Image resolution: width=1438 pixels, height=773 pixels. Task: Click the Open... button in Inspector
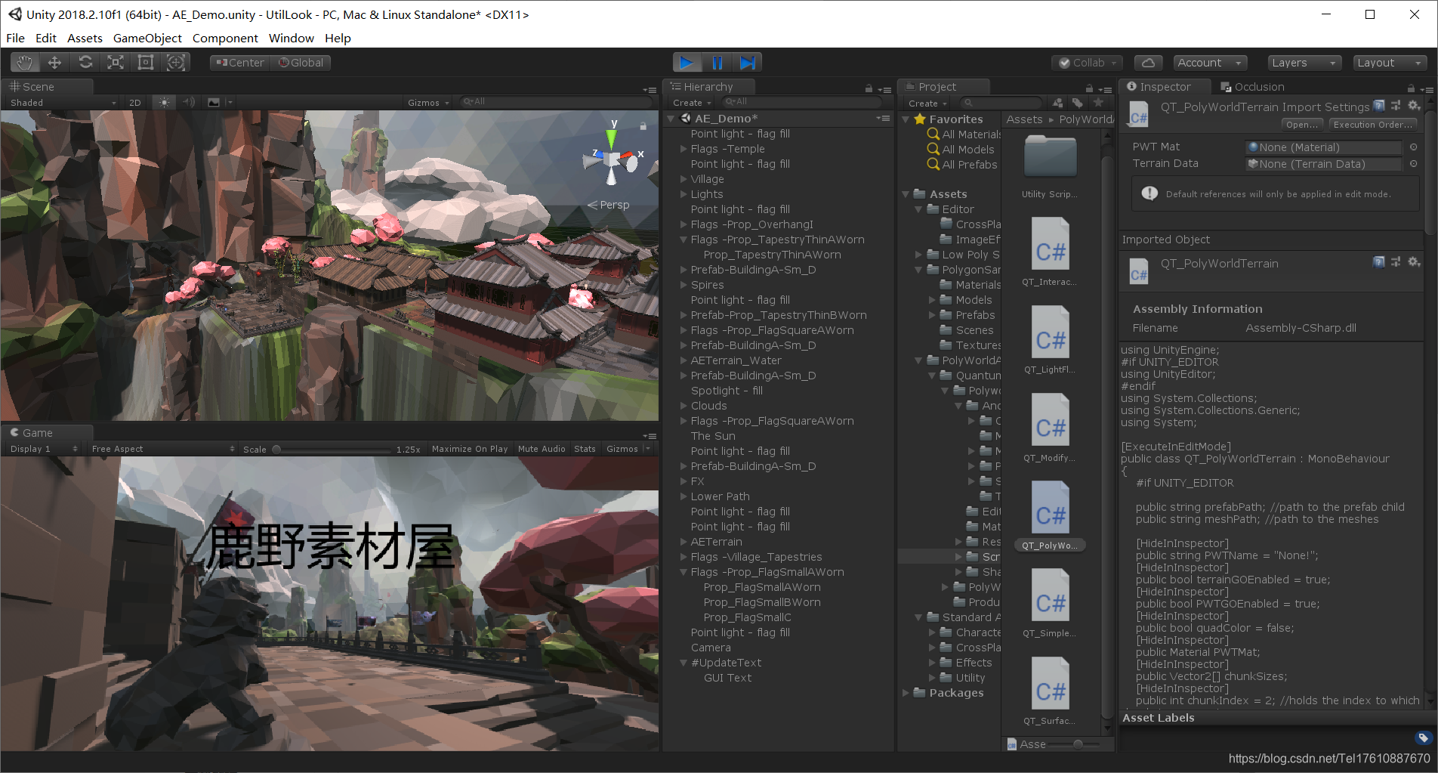(1302, 125)
